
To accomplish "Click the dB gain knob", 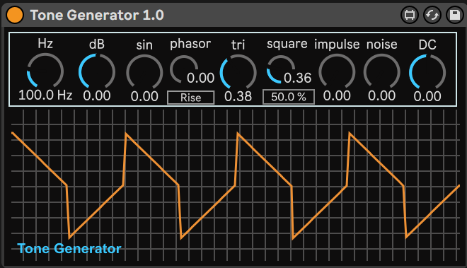I will [x=97, y=71].
